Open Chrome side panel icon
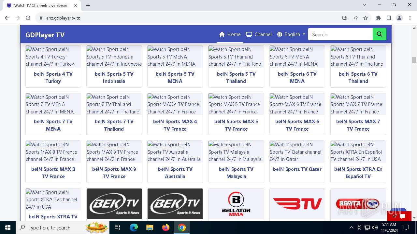This screenshot has height=234, width=417. [389, 18]
